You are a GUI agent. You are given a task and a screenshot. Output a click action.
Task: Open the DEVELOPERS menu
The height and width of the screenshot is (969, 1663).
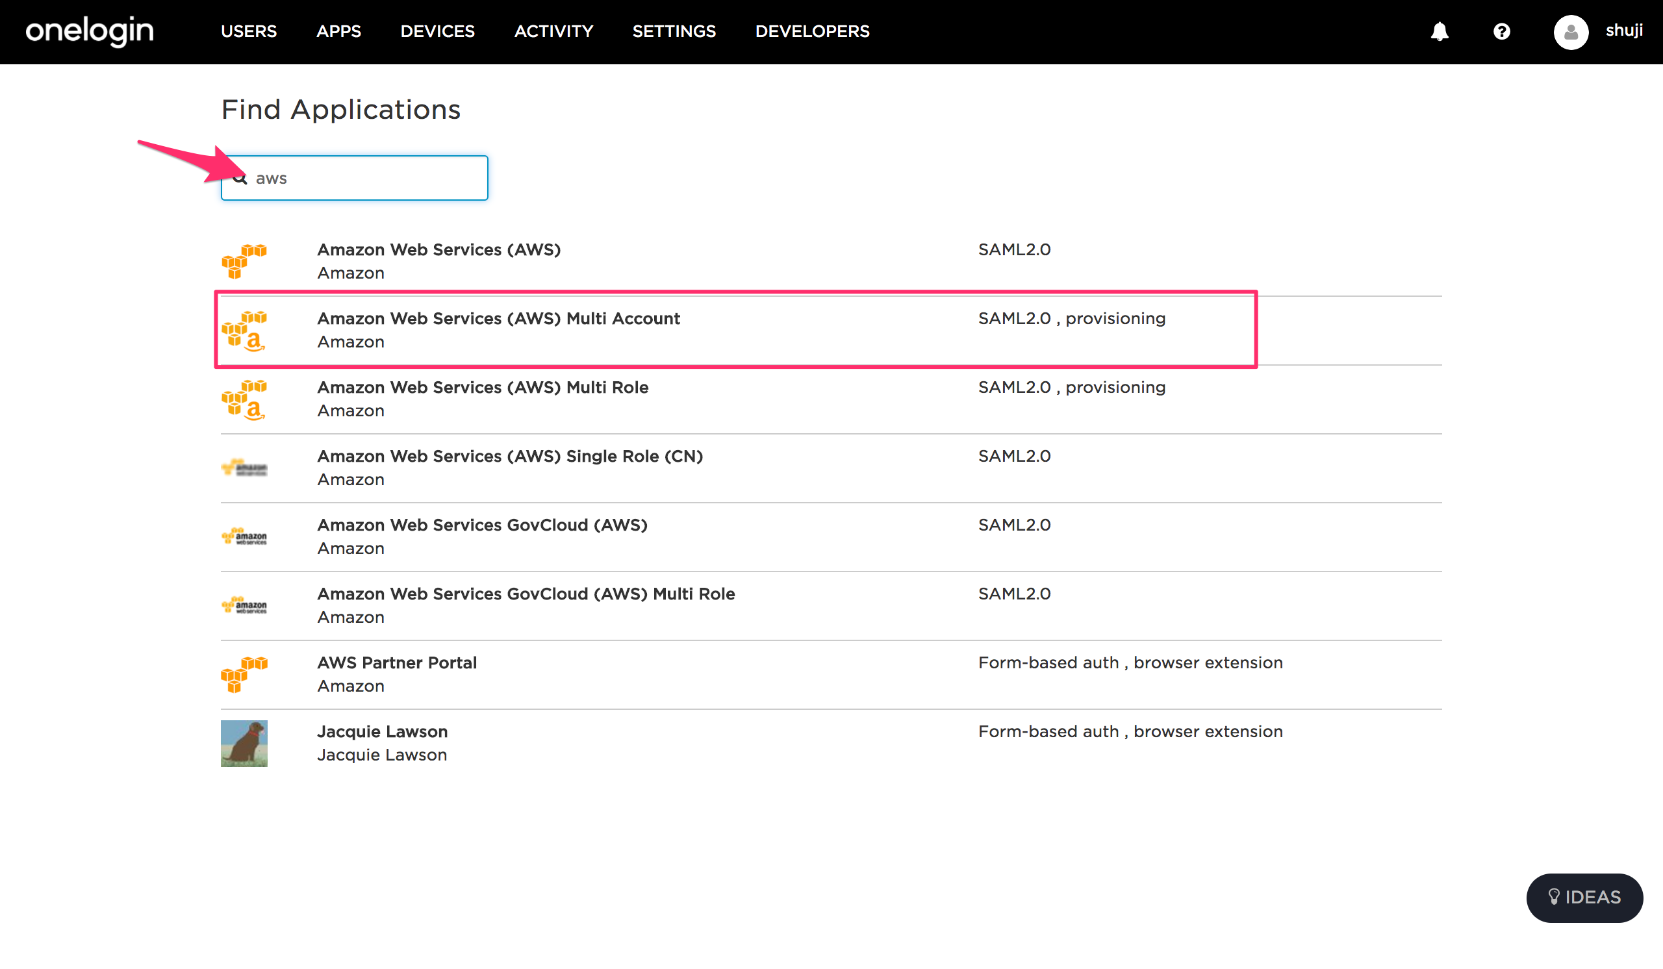click(x=812, y=31)
